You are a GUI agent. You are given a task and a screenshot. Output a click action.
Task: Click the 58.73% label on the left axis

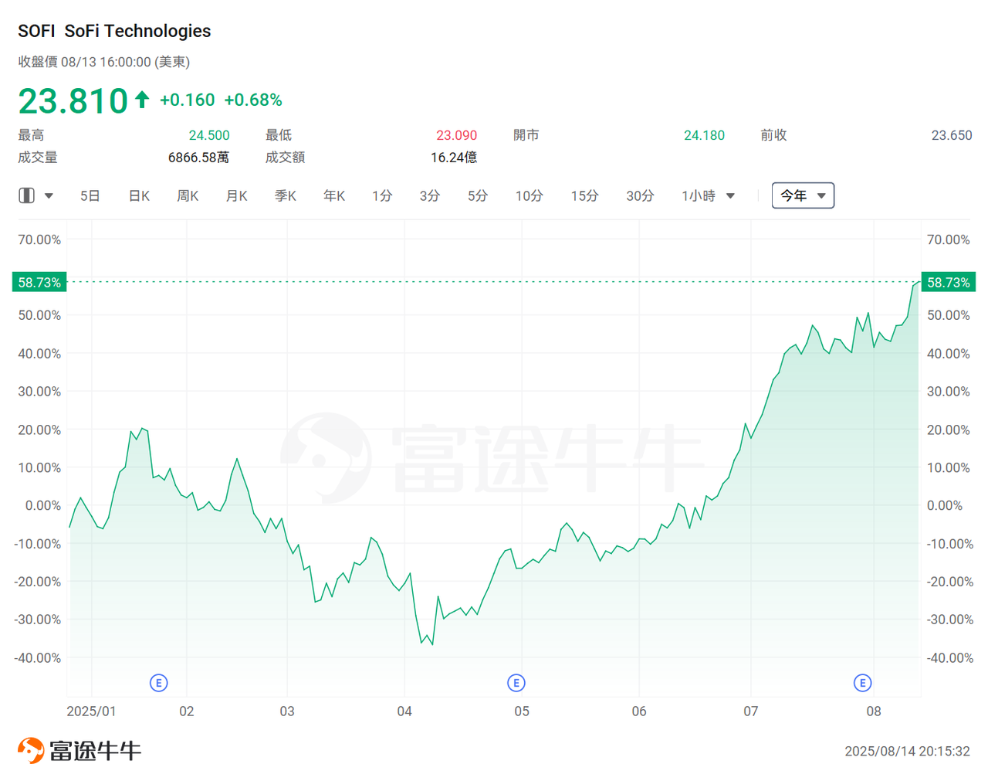(x=39, y=282)
